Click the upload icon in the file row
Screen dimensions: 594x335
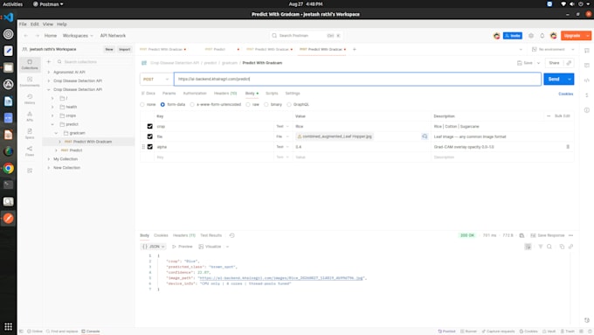(x=425, y=136)
